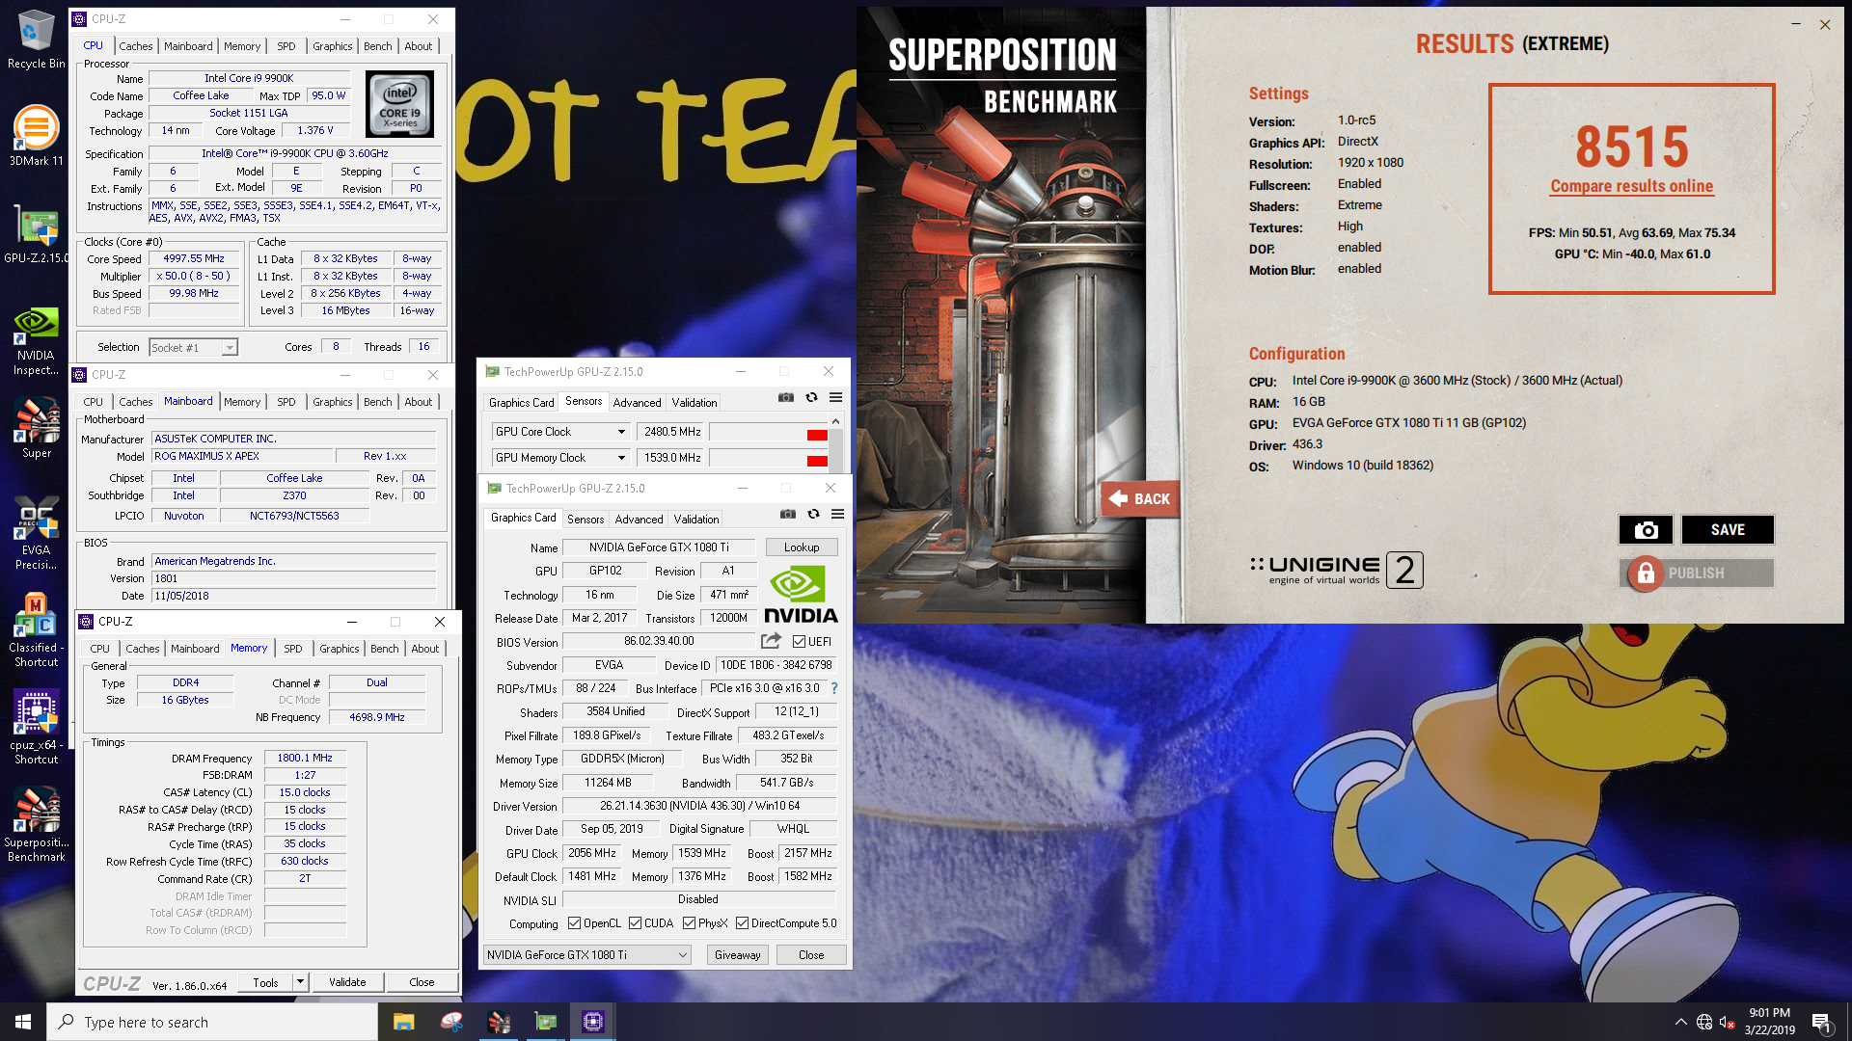The width and height of the screenshot is (1852, 1041).
Task: Open the Tools dropdown arrow in CPU-Z
Action: pyautogui.click(x=300, y=982)
